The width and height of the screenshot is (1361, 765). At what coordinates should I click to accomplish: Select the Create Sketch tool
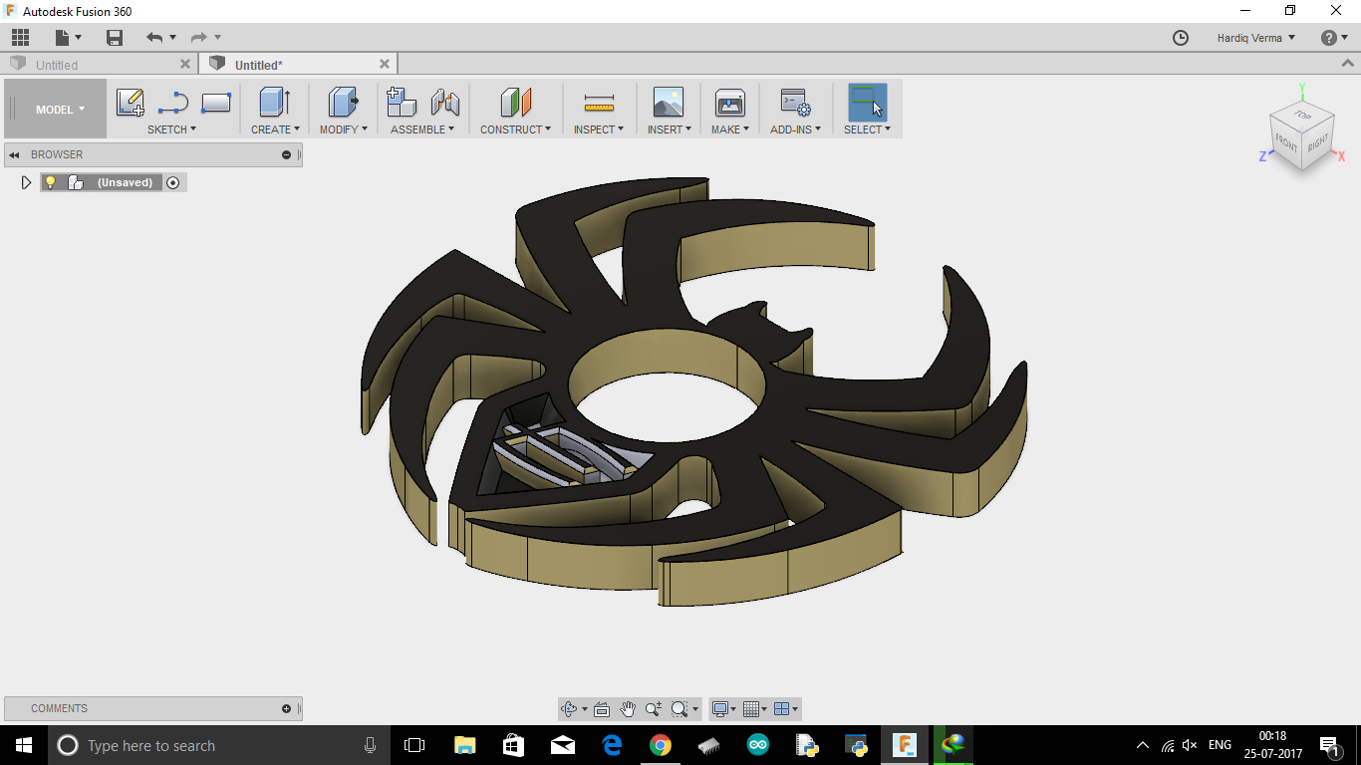(131, 103)
